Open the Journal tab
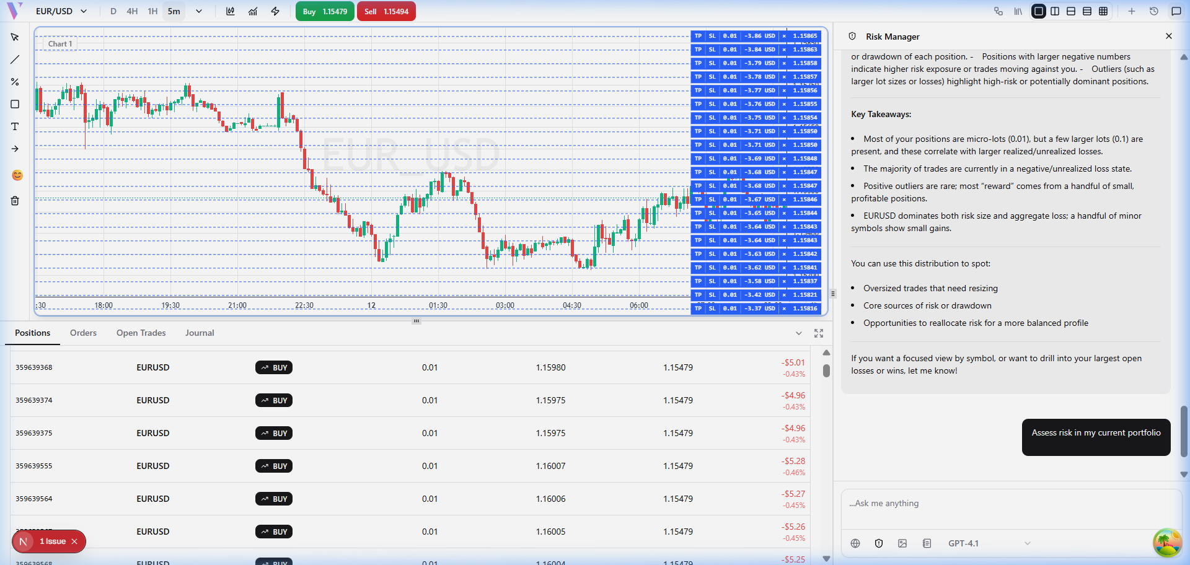Screen dimensions: 1190x565 pos(200,333)
